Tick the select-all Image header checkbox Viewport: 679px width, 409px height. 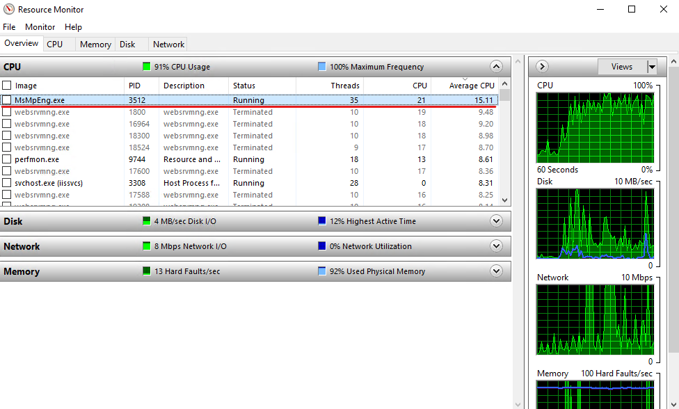pos(6,86)
